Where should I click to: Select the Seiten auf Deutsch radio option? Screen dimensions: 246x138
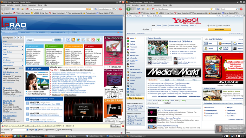(217, 26)
